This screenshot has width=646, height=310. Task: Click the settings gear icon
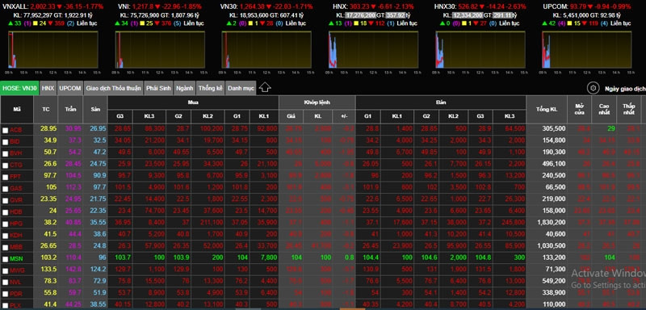[x=593, y=88]
